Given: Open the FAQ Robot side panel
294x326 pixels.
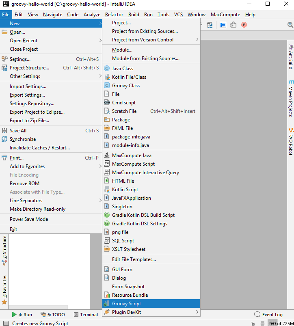Looking at the screenshot, I should pyautogui.click(x=291, y=142).
